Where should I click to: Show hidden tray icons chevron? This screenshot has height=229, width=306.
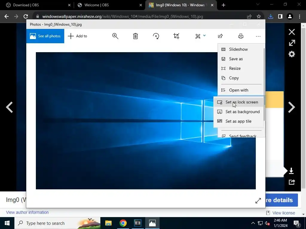(x=253, y=223)
